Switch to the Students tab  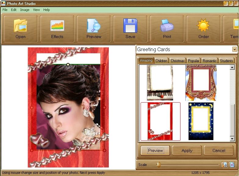[227, 61]
